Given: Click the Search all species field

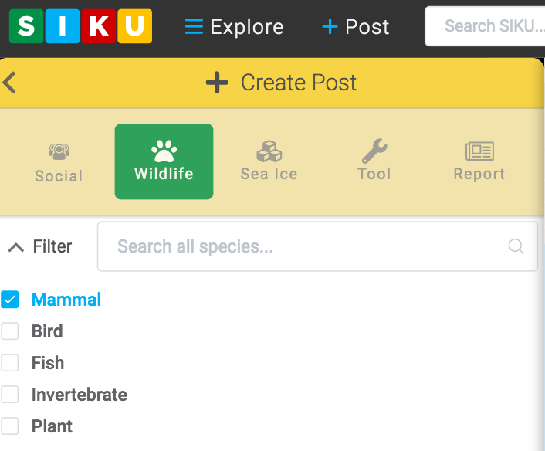Looking at the screenshot, I should (309, 247).
